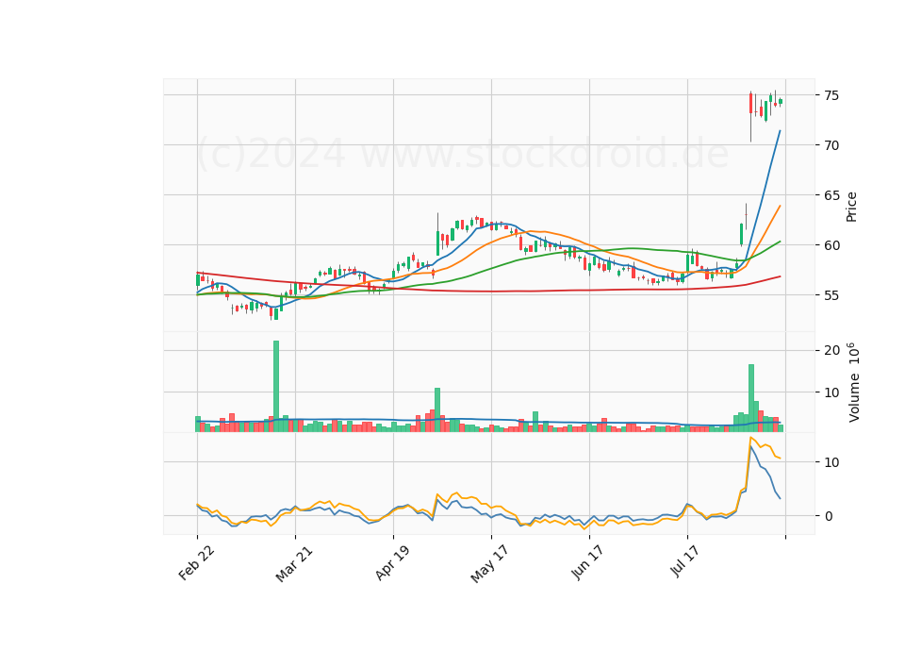Image resolution: width=905 pixels, height=651 pixels.
Task: Click the price axis value 60
Action: (831, 245)
